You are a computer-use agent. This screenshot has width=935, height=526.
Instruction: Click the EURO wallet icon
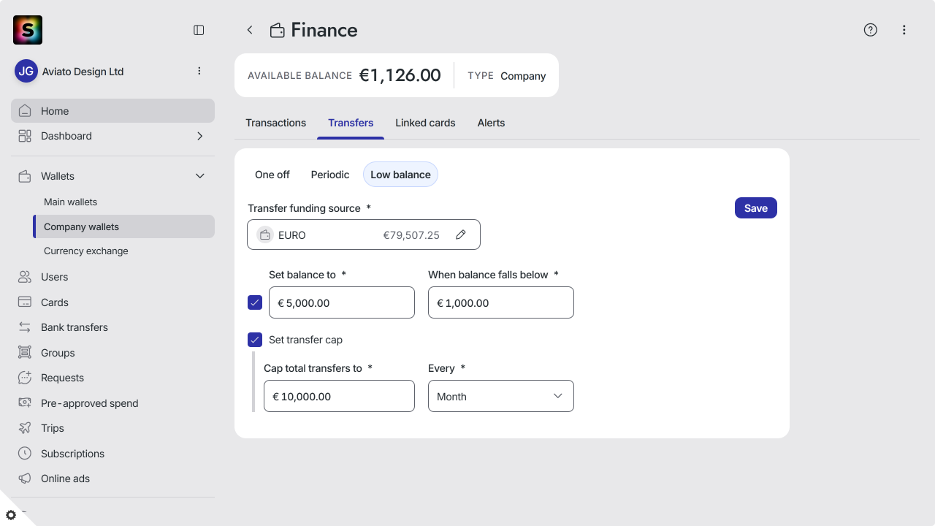[x=265, y=235]
